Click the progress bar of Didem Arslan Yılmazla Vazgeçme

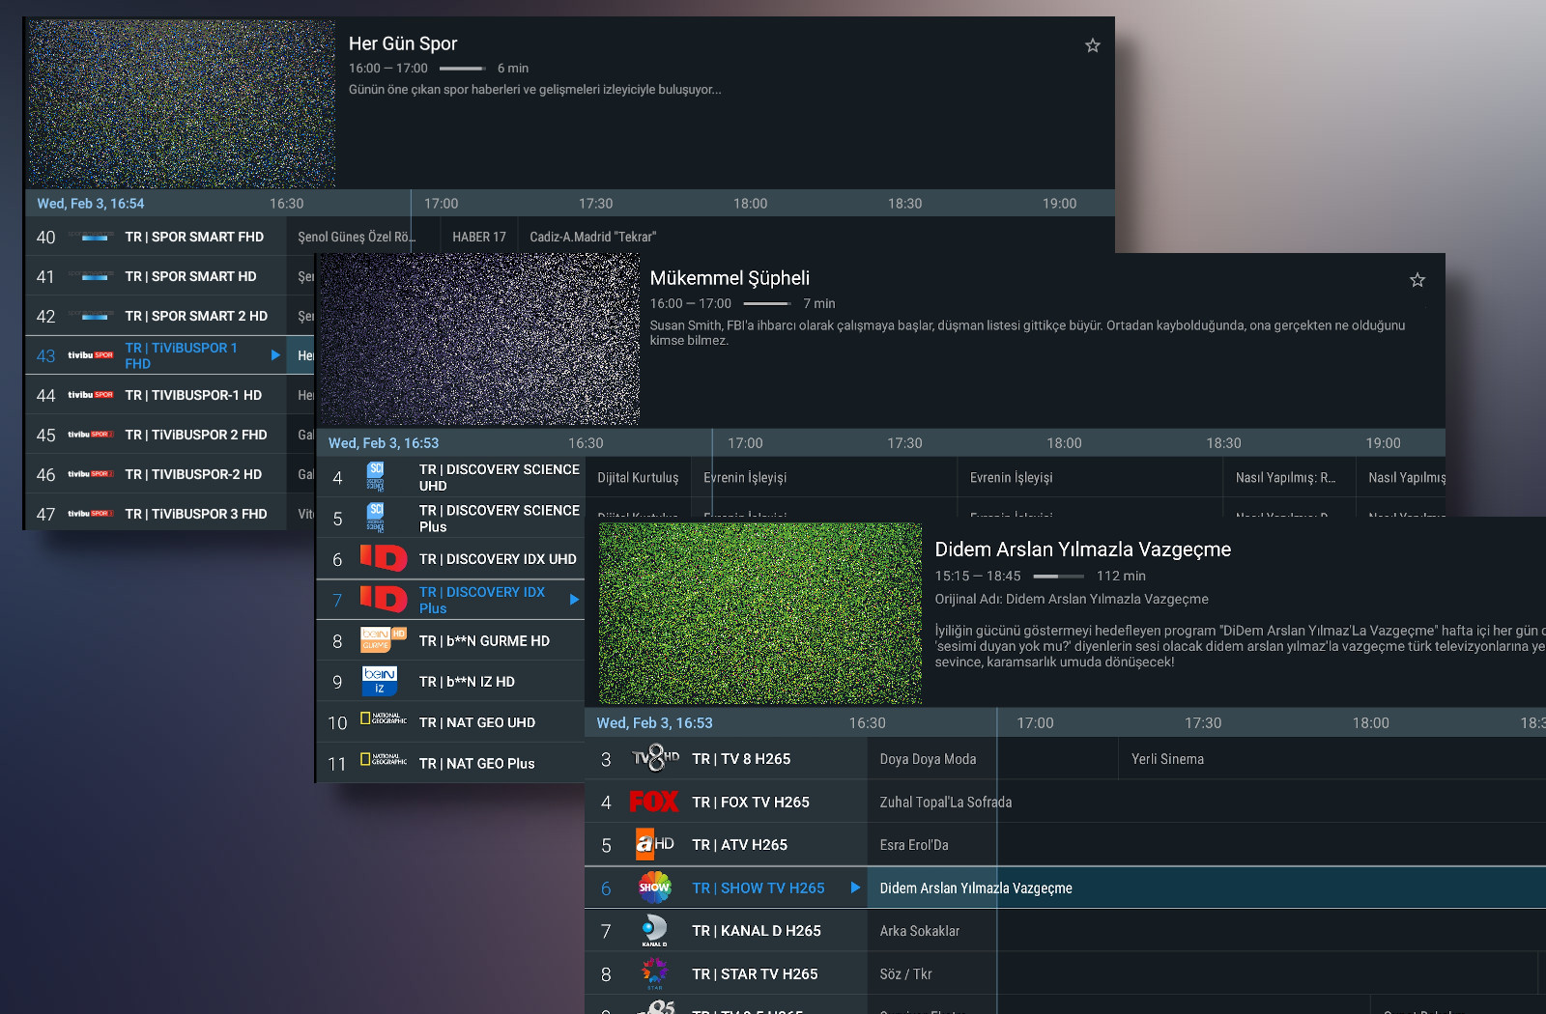click(x=1061, y=576)
